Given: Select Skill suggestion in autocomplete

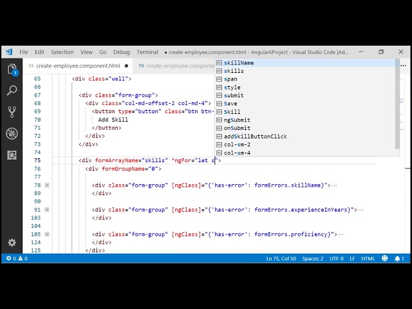Looking at the screenshot, I should (x=305, y=111).
